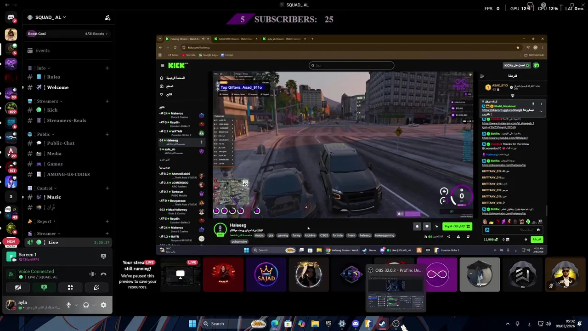Open microphone input options chevron

click(x=76, y=305)
